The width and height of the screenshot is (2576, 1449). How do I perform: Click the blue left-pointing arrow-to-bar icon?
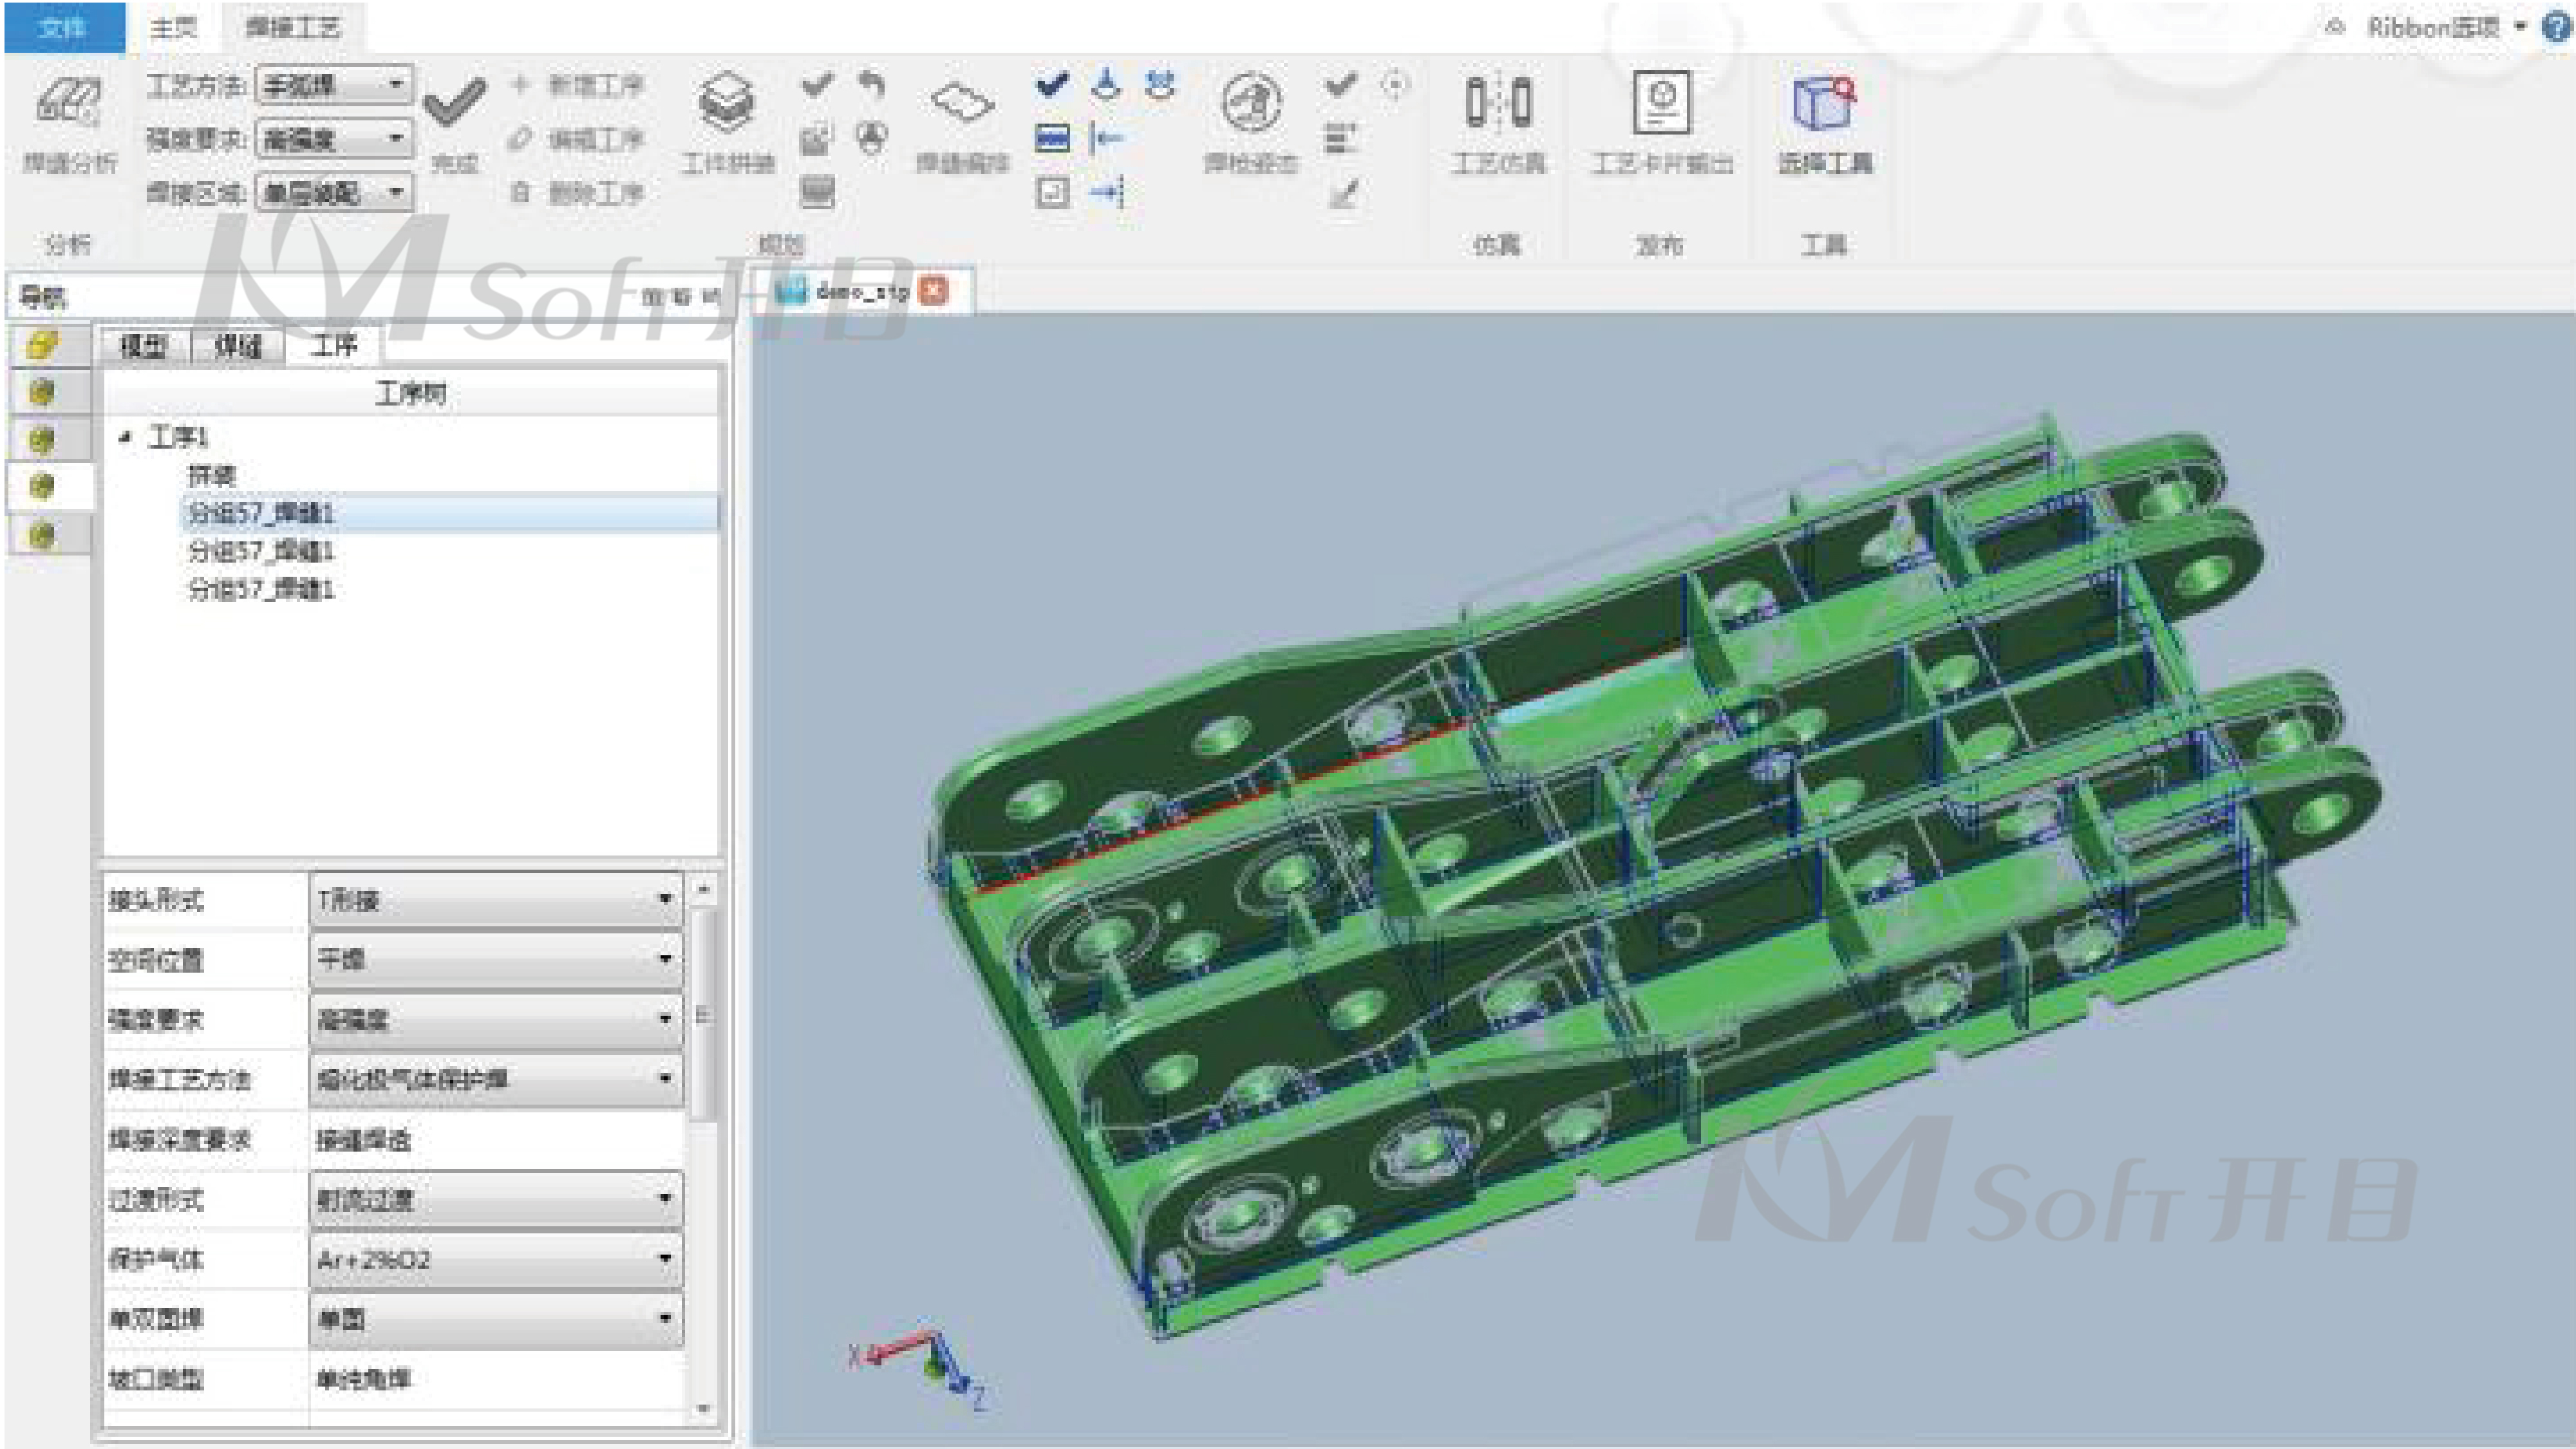tap(1106, 138)
